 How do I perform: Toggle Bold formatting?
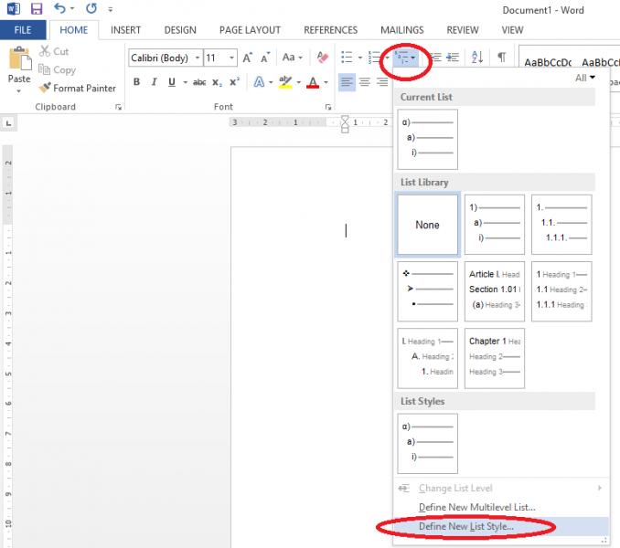(136, 82)
